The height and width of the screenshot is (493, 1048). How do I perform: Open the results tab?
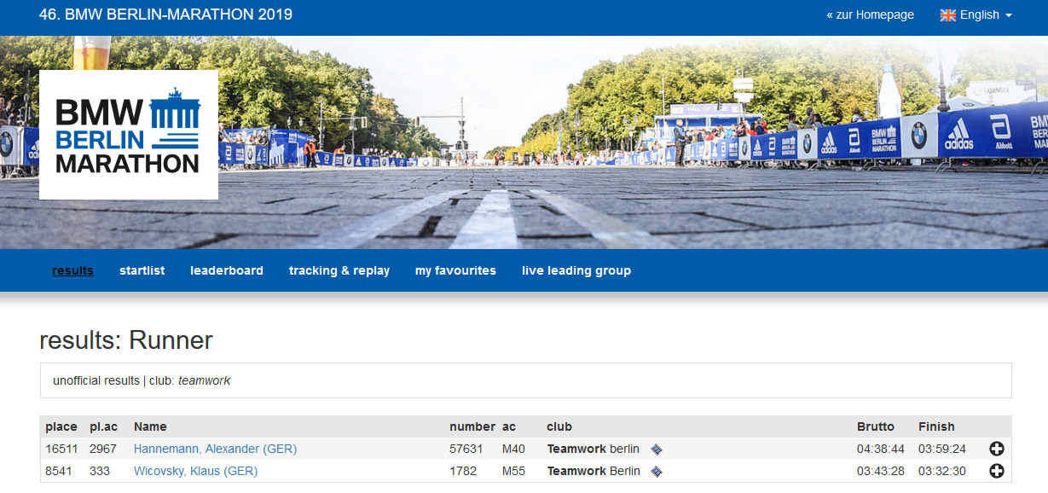(x=72, y=270)
